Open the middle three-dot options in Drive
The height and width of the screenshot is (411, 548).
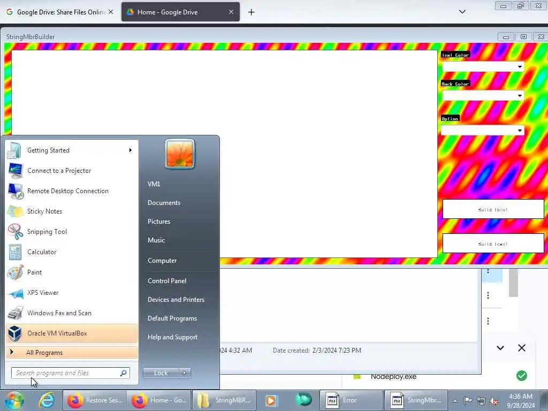point(488,295)
